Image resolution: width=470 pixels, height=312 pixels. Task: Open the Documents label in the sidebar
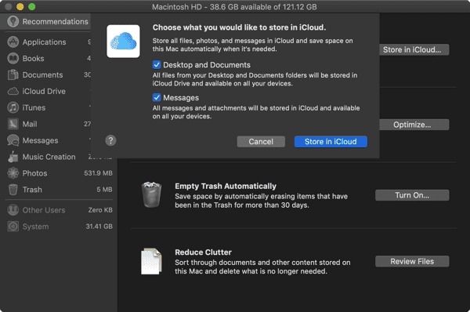point(42,75)
